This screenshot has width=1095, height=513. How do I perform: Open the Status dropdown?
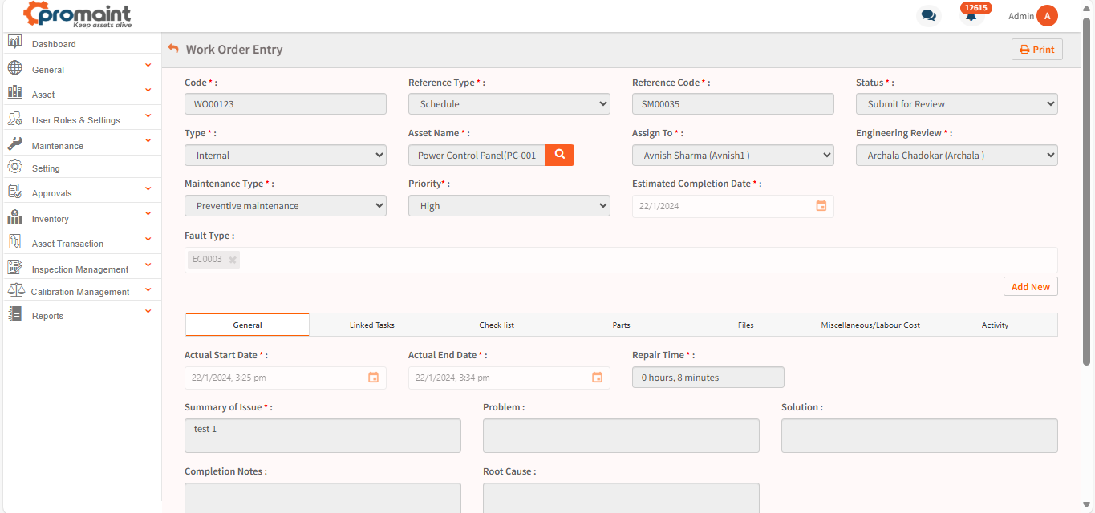coord(956,104)
